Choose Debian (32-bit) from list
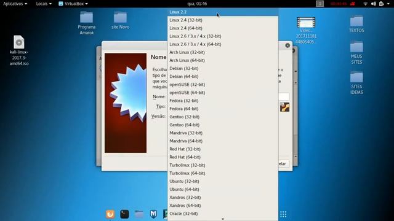The height and width of the screenshot is (221, 394). click(x=223, y=68)
